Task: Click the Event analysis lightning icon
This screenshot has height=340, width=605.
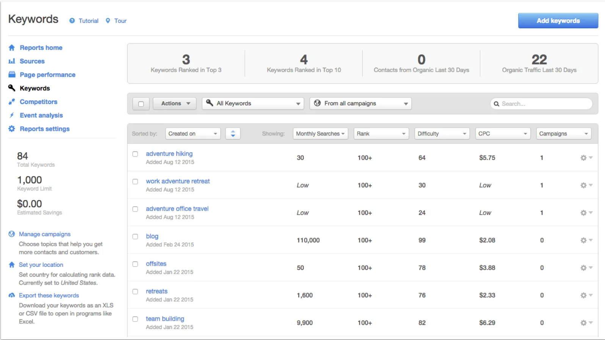Action: pos(12,115)
